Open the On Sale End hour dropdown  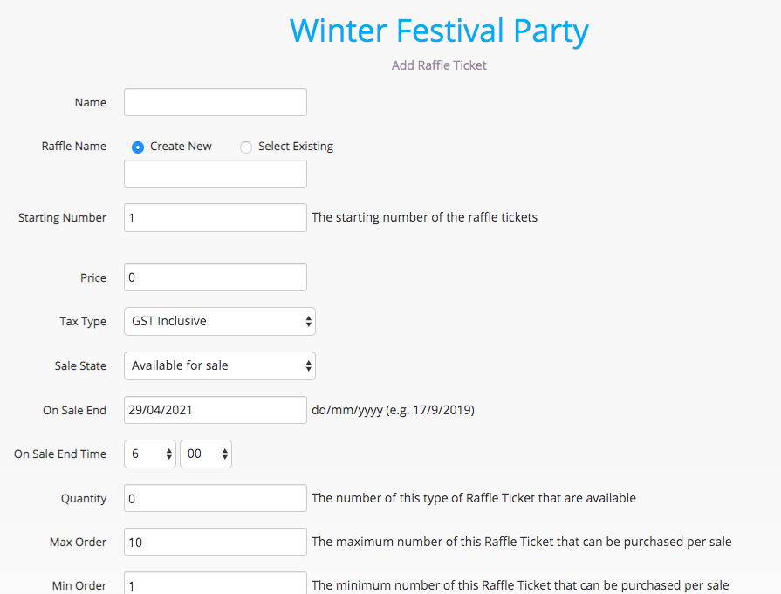(x=150, y=454)
